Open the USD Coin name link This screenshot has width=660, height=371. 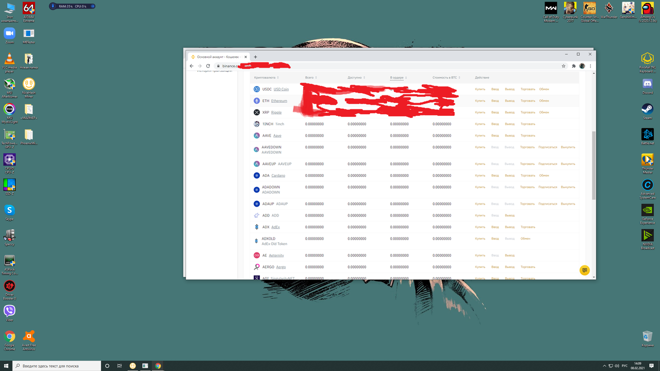[281, 89]
